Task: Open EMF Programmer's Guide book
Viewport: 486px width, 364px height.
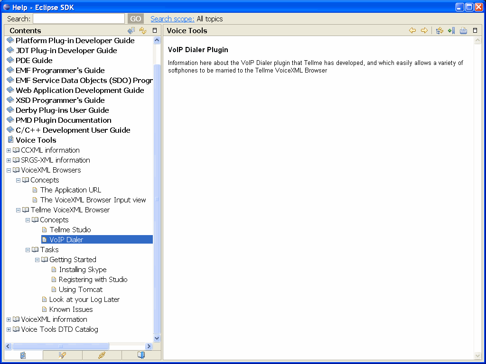Action: 60,70
